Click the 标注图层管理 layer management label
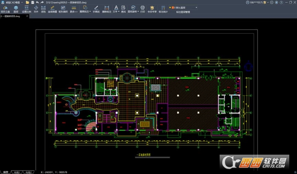This screenshot has width=297, height=174. coord(183,12)
